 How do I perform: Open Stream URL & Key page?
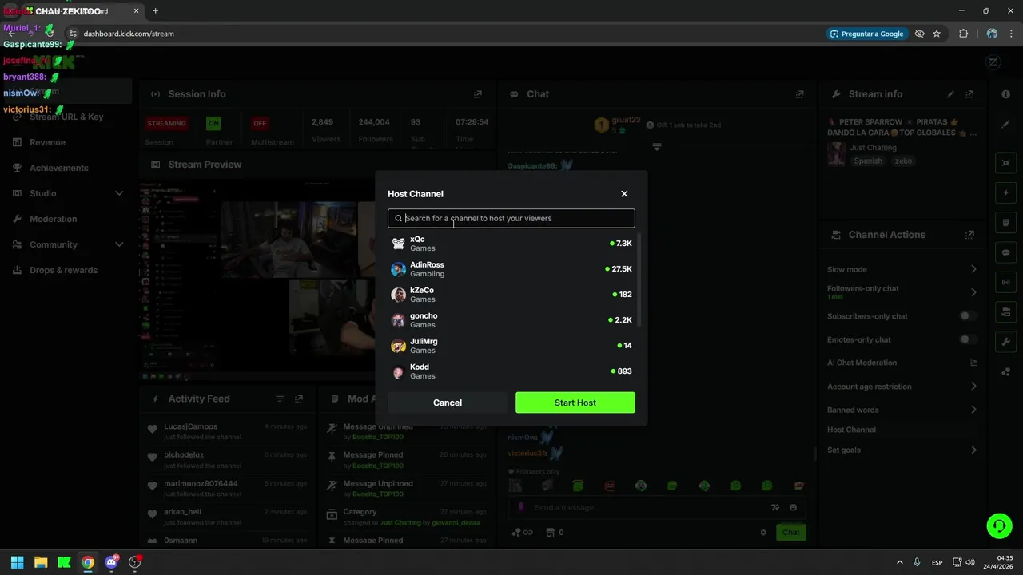(x=66, y=117)
